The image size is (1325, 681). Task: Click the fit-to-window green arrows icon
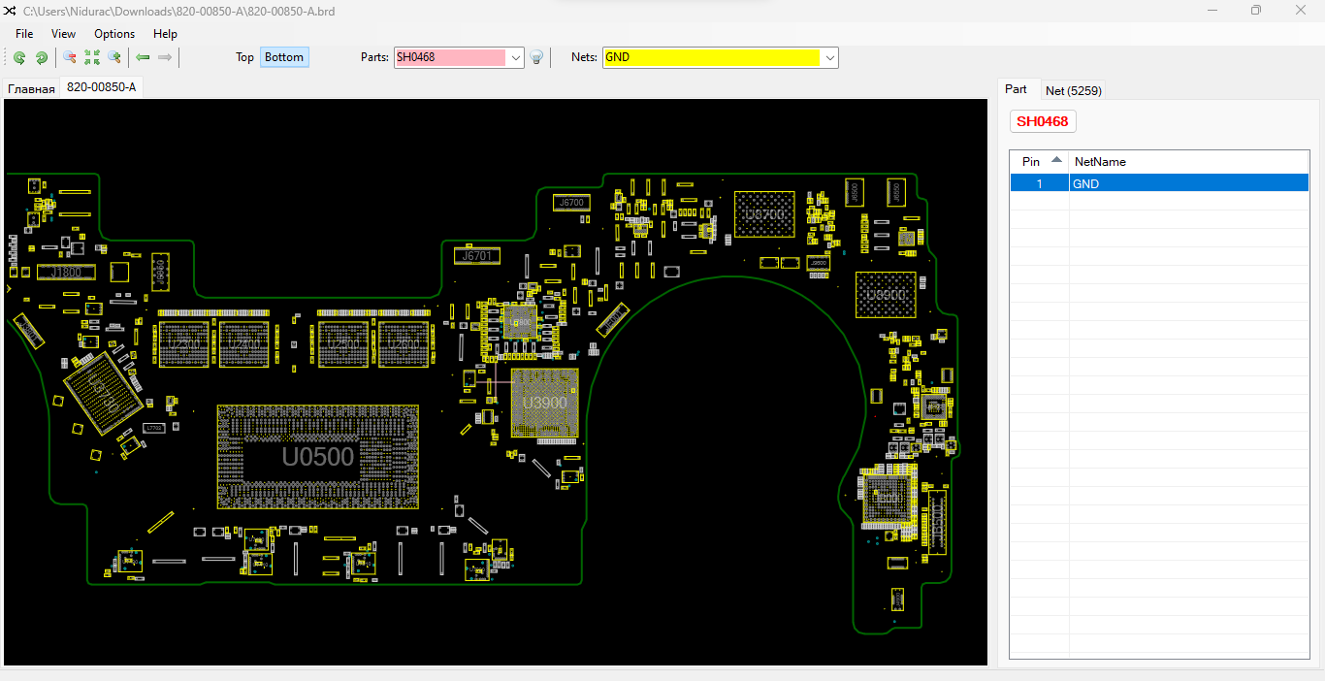pyautogui.click(x=92, y=58)
